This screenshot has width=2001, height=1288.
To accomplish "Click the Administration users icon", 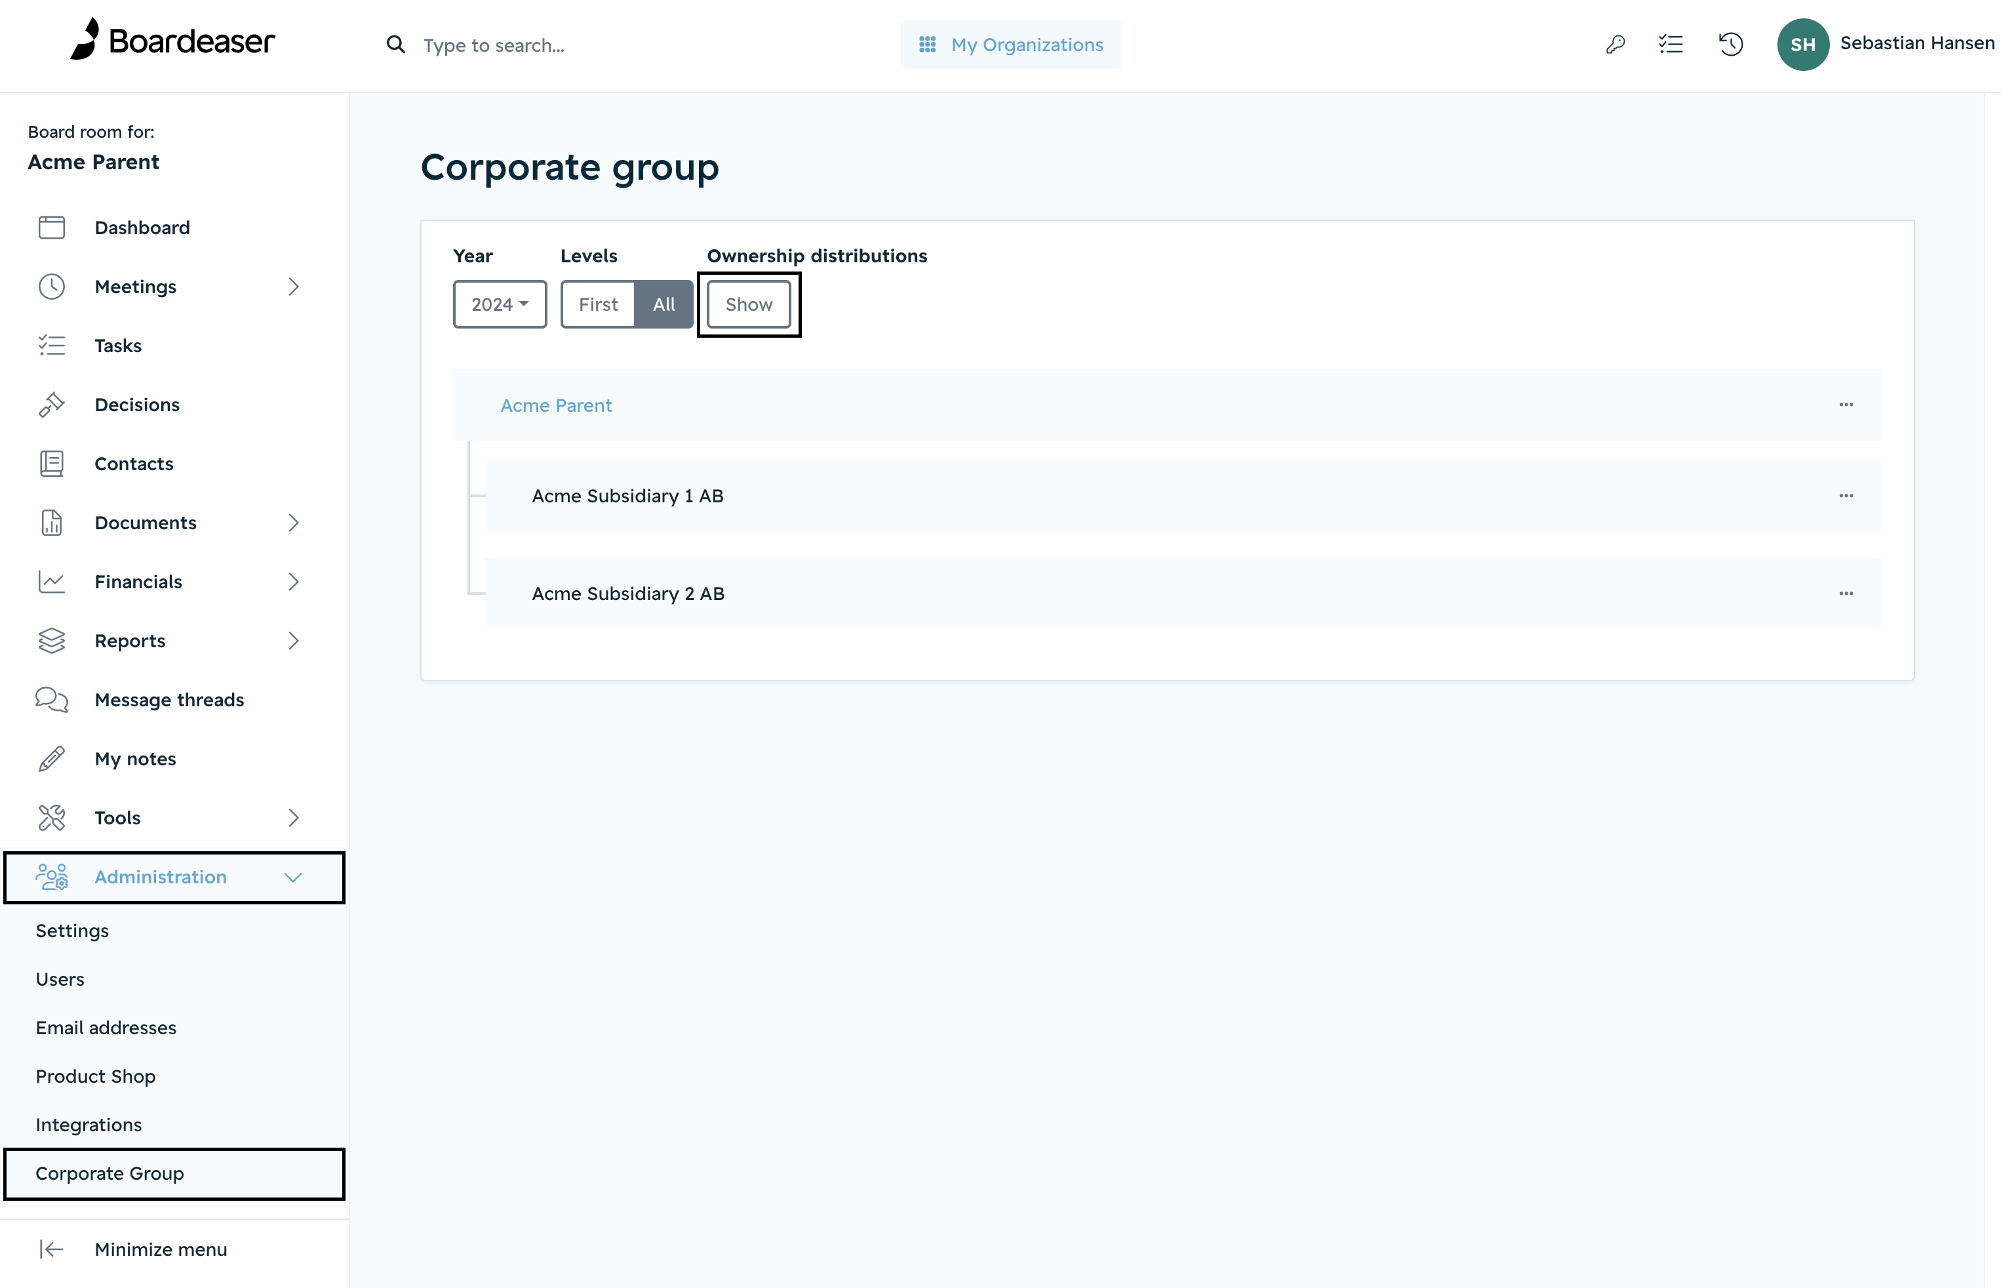I will (52, 877).
